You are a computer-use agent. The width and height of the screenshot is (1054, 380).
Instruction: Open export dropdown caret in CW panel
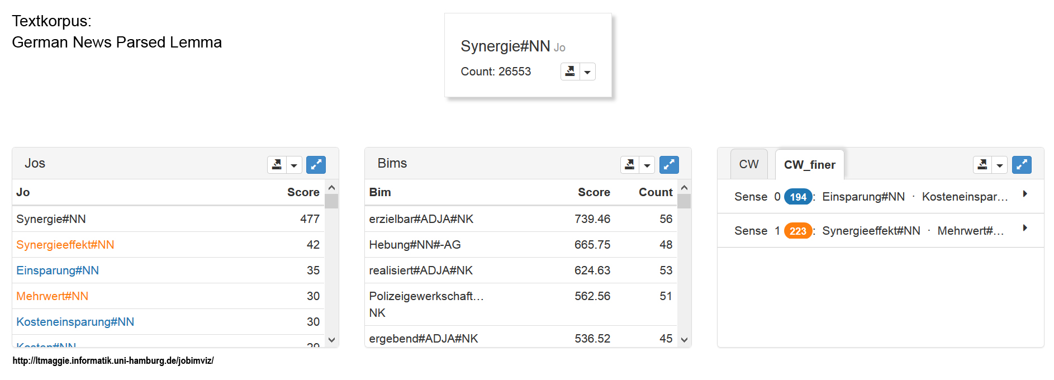tap(999, 165)
